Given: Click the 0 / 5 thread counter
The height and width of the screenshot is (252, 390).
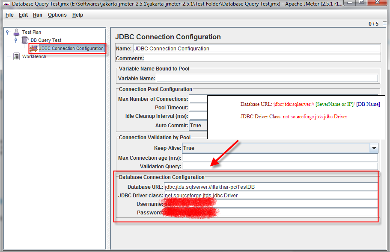Looking at the screenshot, I should pos(373,24).
